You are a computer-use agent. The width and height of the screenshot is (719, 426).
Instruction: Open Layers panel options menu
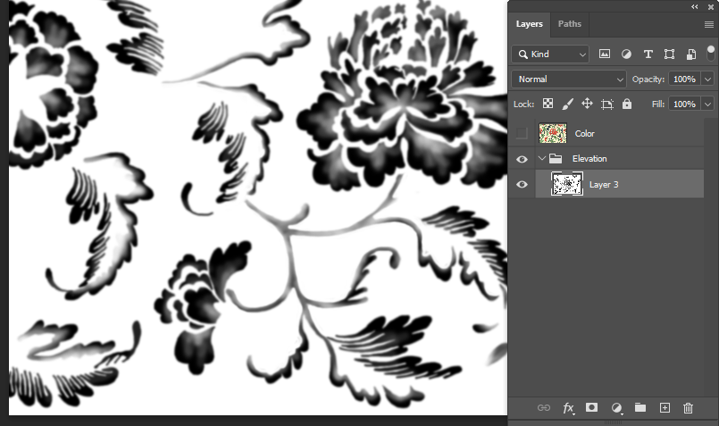click(709, 24)
